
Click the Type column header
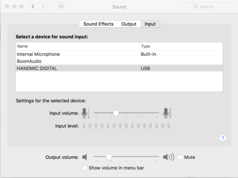[181, 46]
